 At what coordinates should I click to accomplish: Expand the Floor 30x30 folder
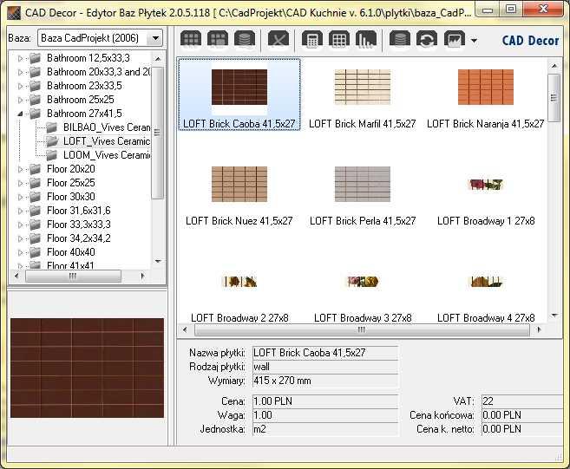point(20,197)
